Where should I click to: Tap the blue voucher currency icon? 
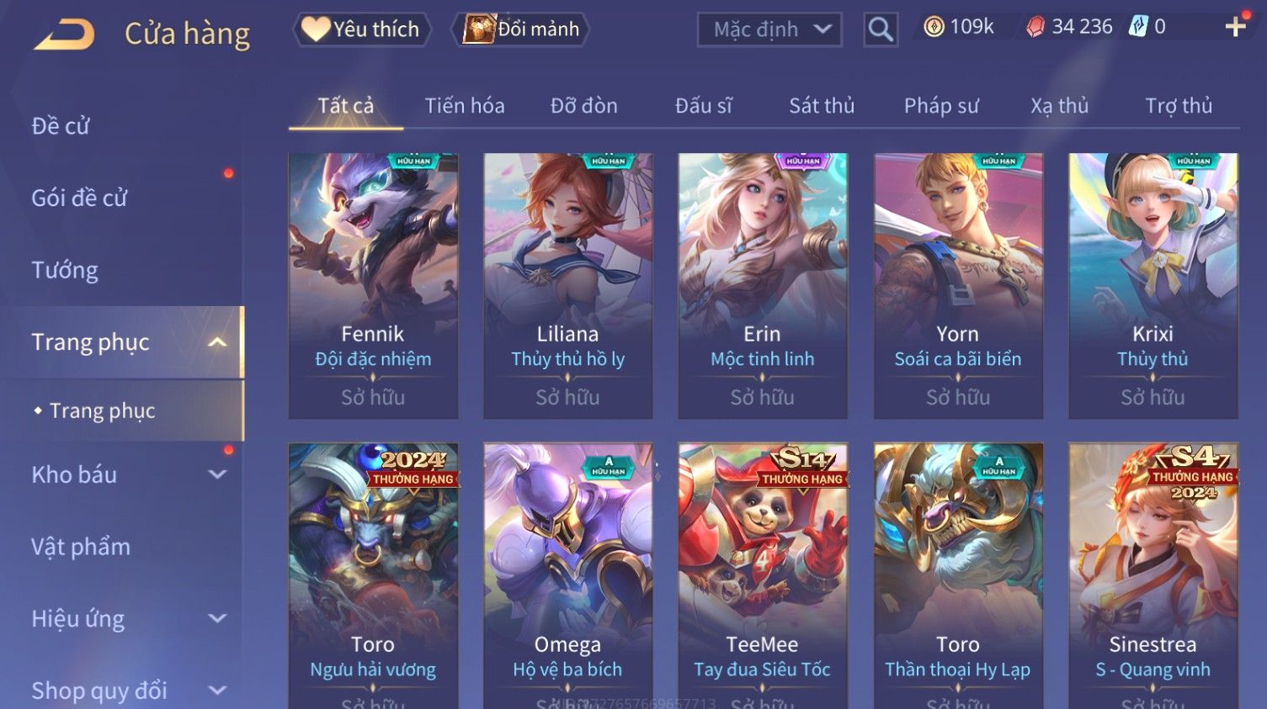click(1138, 27)
